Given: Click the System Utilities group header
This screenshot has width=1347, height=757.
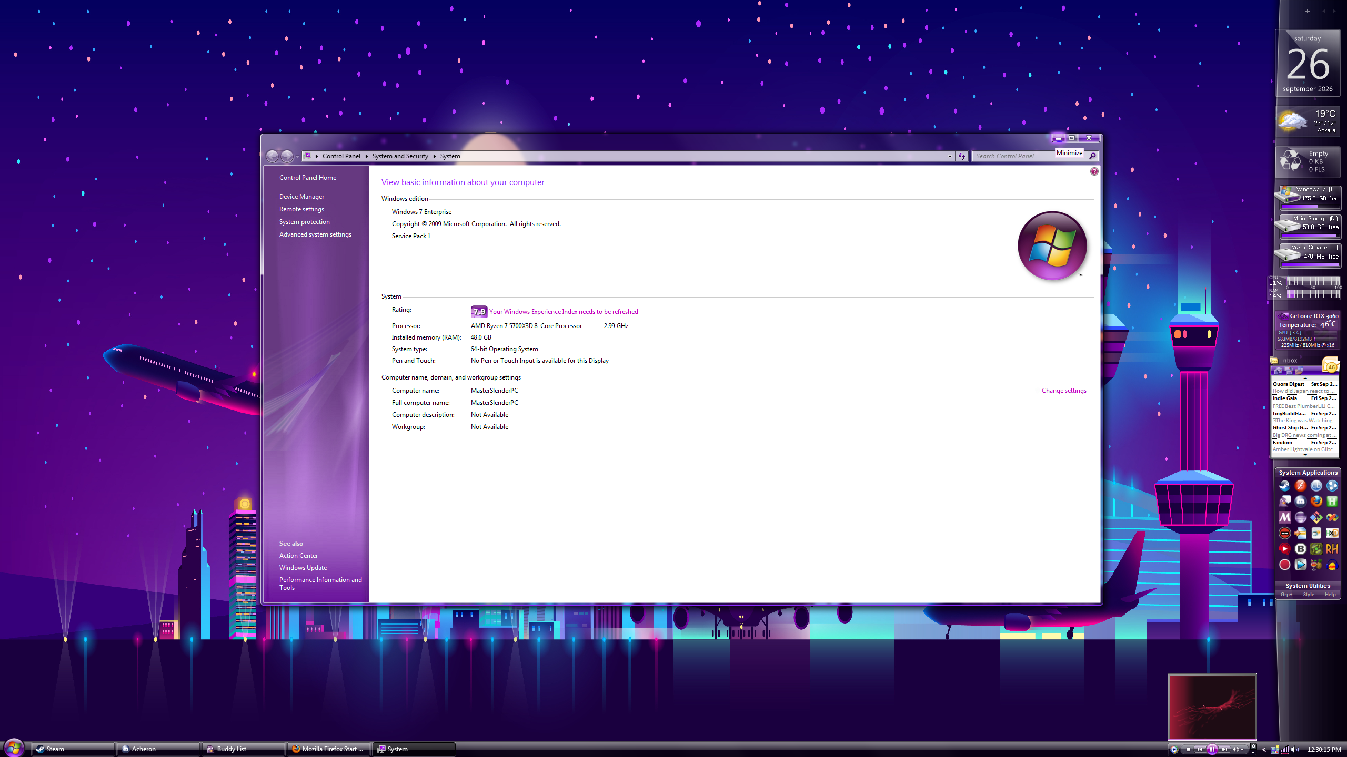Looking at the screenshot, I should (1308, 586).
